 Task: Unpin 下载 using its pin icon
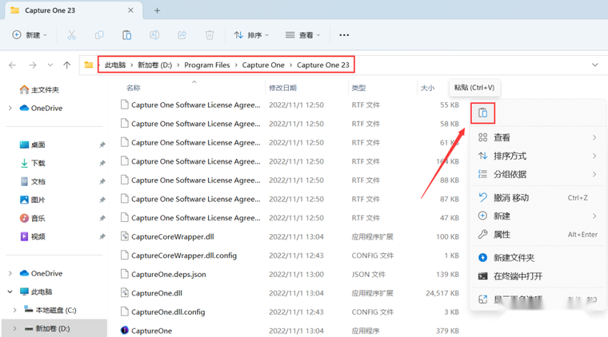click(x=102, y=163)
